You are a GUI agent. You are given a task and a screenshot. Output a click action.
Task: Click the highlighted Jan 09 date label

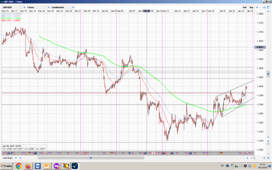(x=147, y=11)
